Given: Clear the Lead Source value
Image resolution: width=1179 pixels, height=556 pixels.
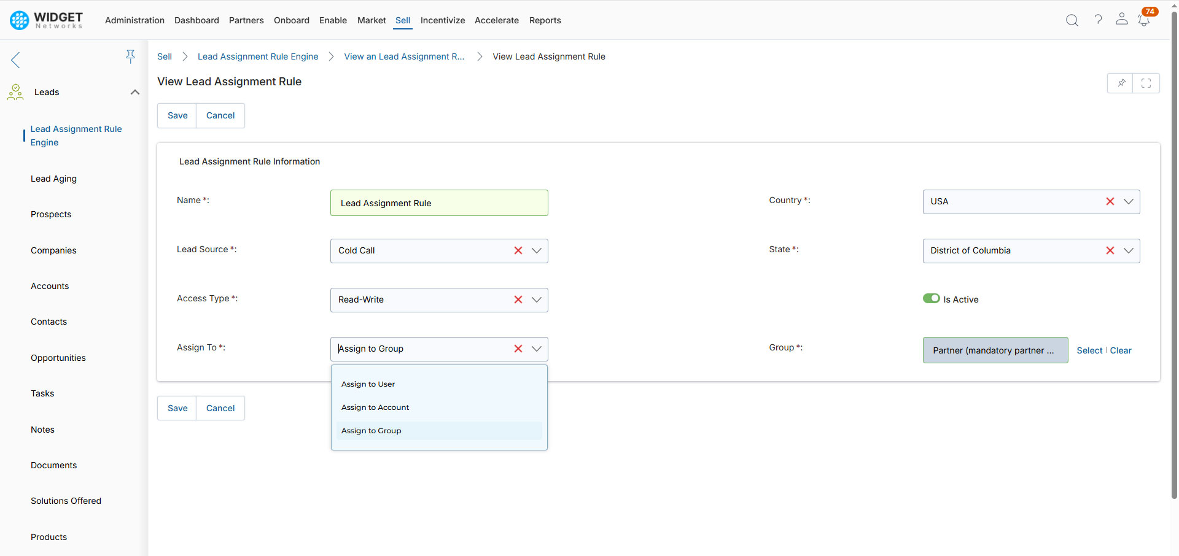Looking at the screenshot, I should (518, 250).
